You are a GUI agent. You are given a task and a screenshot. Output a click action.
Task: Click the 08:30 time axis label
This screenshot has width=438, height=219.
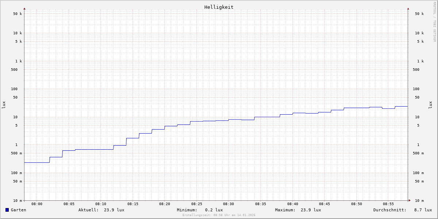coord(228,204)
